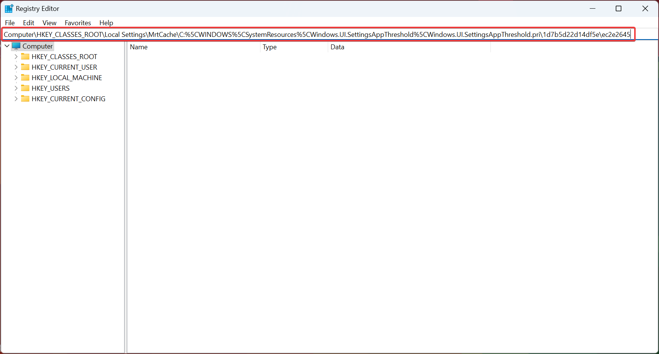659x354 pixels.
Task: Click the Computer monitor icon in tree
Action: [16, 46]
